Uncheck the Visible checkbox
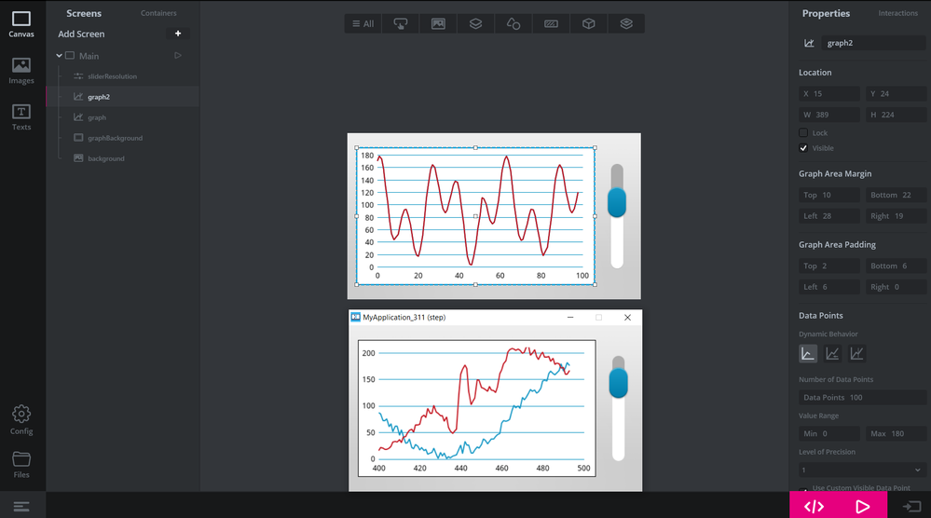 pos(803,148)
